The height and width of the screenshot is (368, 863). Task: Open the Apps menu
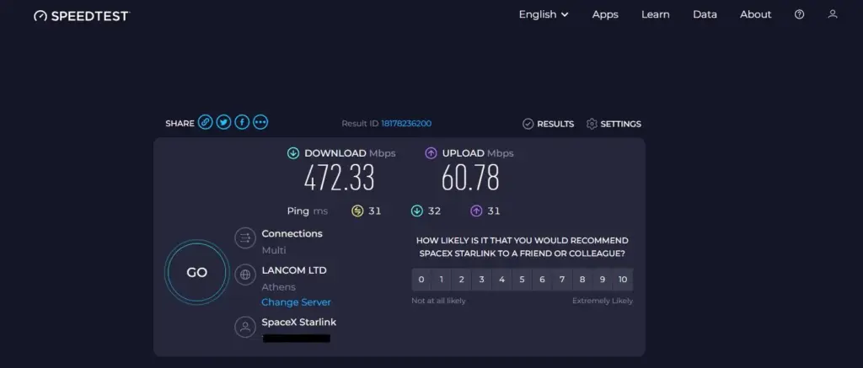tap(605, 14)
